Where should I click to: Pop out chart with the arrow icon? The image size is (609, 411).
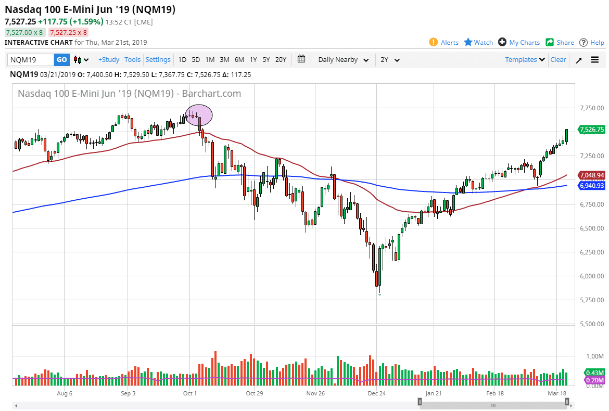578,59
